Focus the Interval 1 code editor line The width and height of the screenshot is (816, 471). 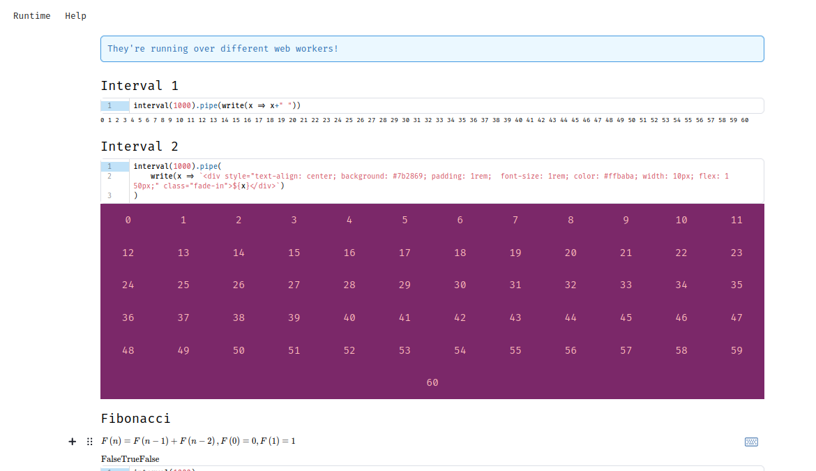point(446,105)
